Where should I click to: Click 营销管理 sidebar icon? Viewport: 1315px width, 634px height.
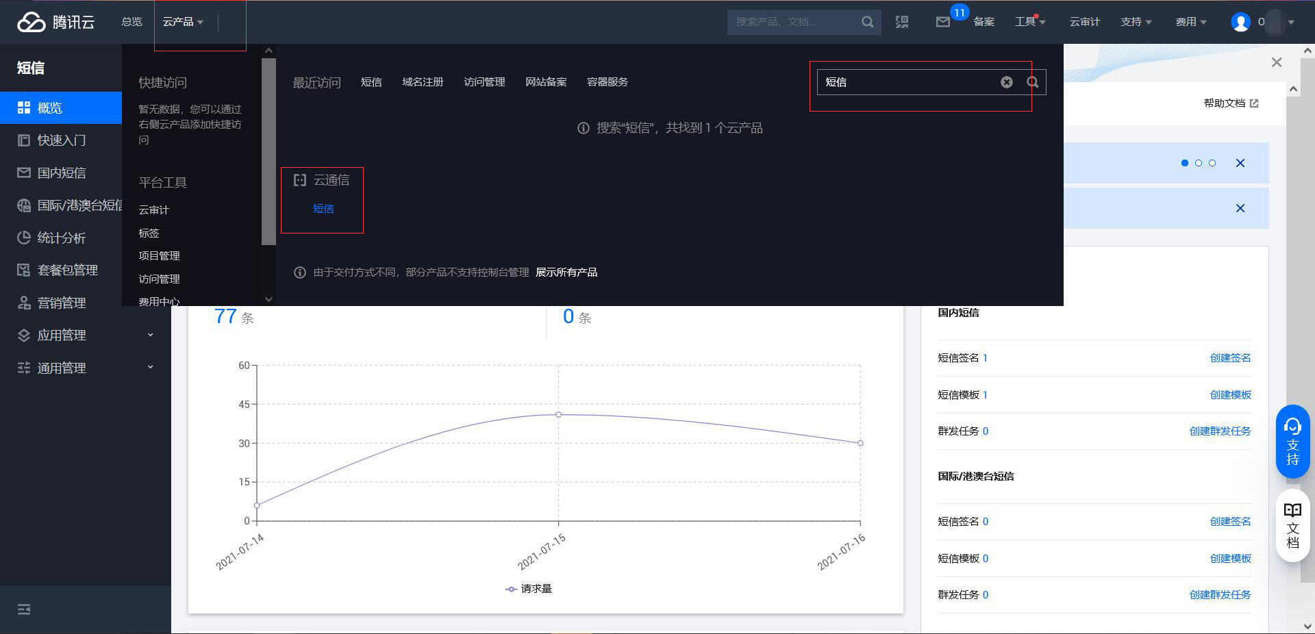click(24, 303)
